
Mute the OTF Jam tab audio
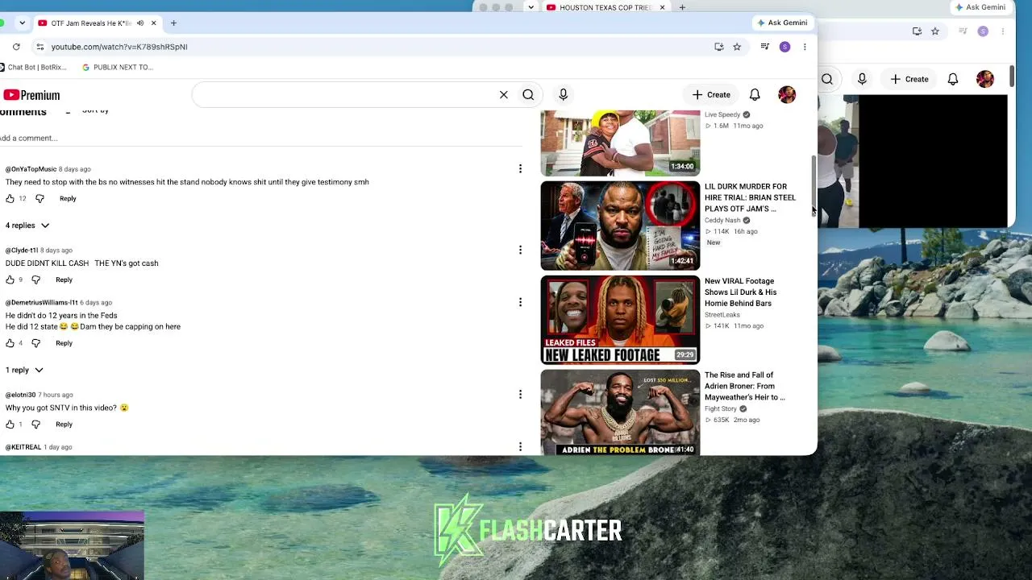(x=140, y=23)
